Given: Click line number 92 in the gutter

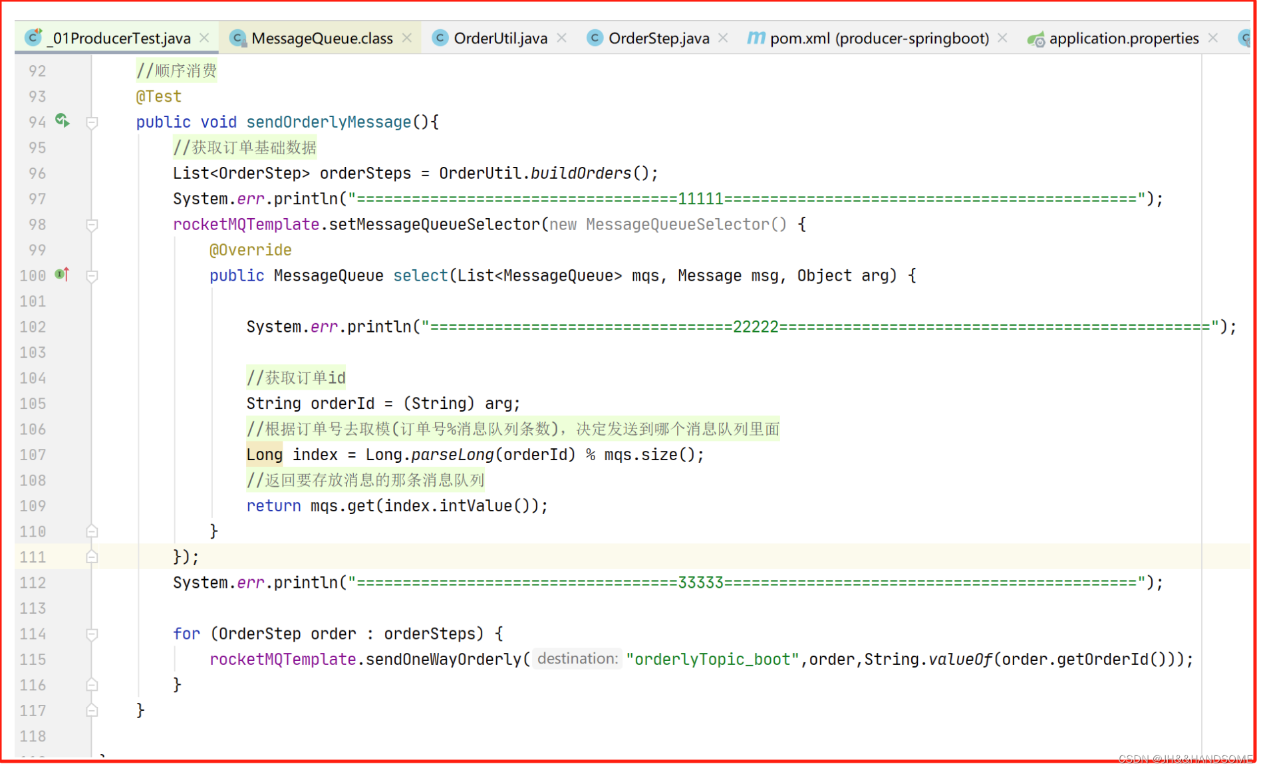Looking at the screenshot, I should [37, 71].
